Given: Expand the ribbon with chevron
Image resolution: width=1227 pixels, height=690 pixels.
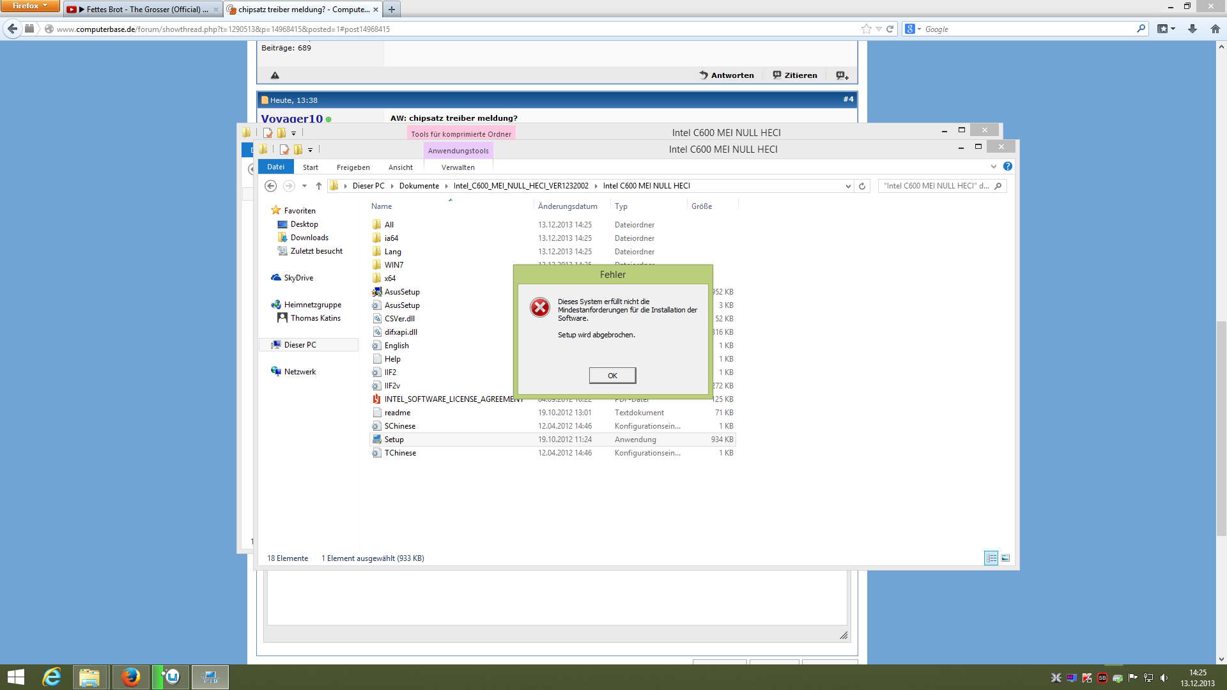Looking at the screenshot, I should click(994, 166).
